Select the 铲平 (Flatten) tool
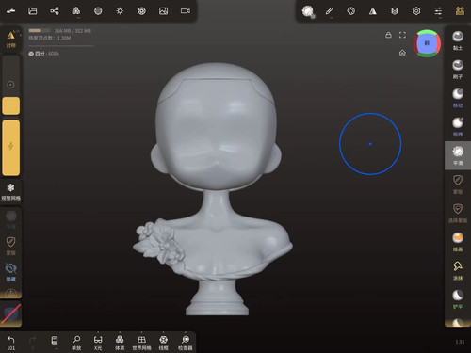This screenshot has width=471, height=353. (458, 299)
